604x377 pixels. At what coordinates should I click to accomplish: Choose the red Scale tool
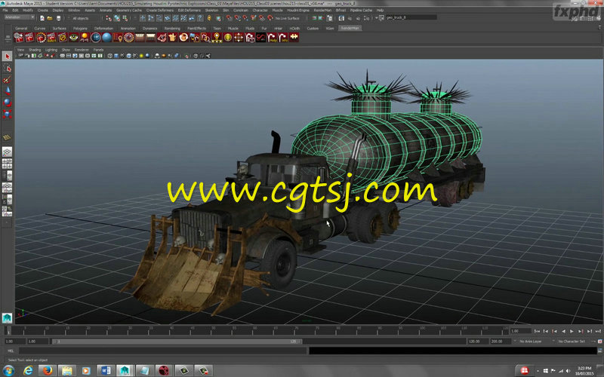point(7,114)
